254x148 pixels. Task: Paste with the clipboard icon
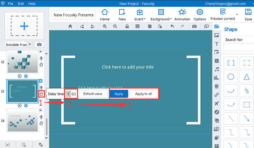pyautogui.click(x=160, y=26)
